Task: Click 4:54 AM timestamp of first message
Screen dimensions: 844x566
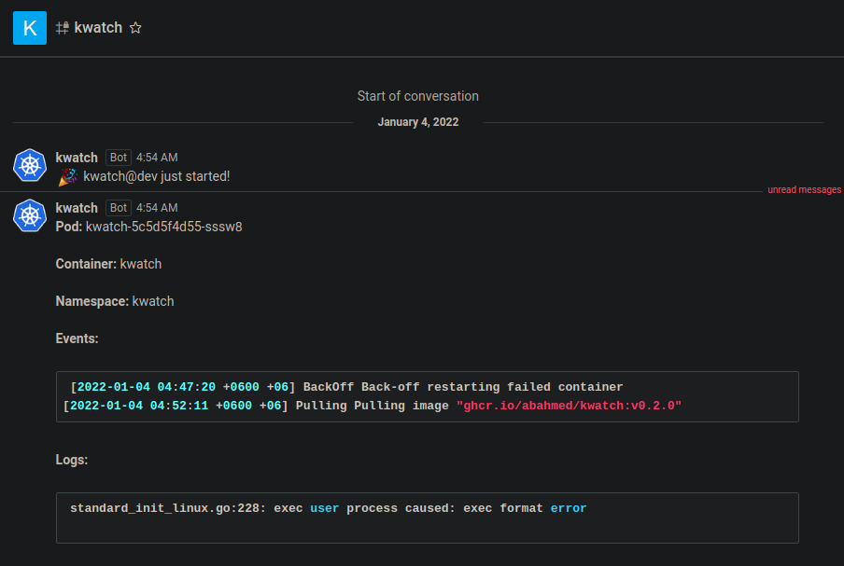Action: point(157,158)
